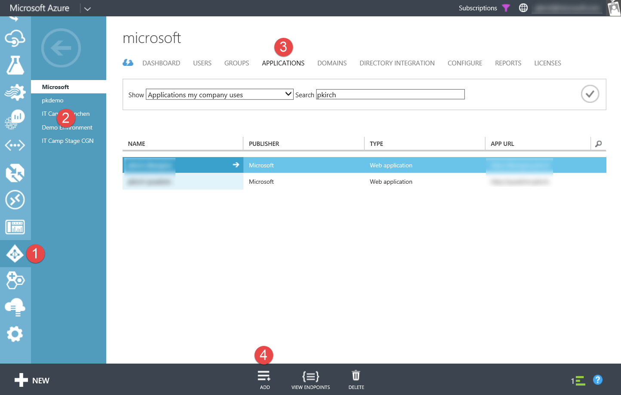Open the Settings gear in sidebar
Screen dimensions: 621x395
pyautogui.click(x=15, y=334)
